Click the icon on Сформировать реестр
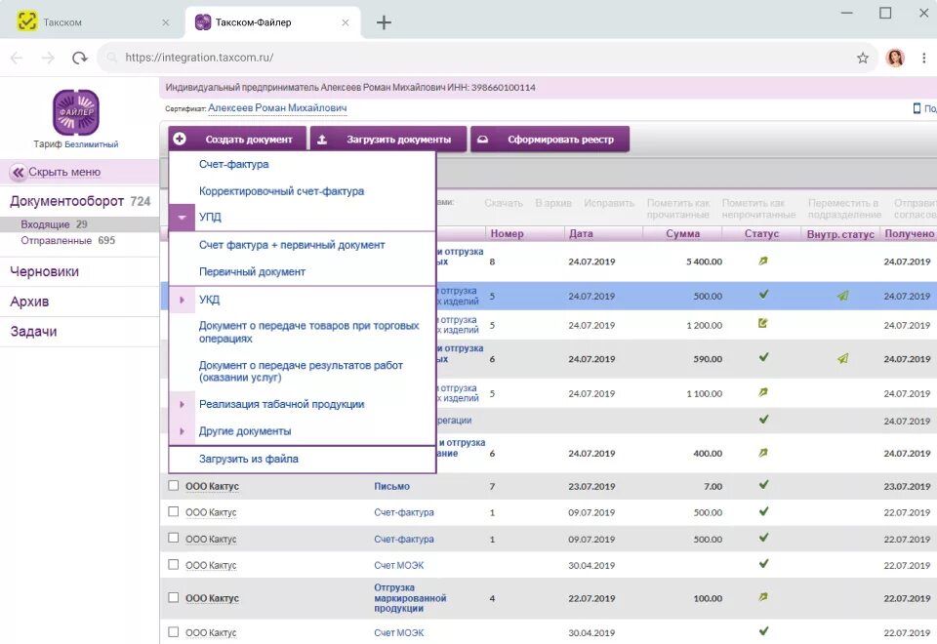The width and height of the screenshot is (937, 644). pos(482,140)
